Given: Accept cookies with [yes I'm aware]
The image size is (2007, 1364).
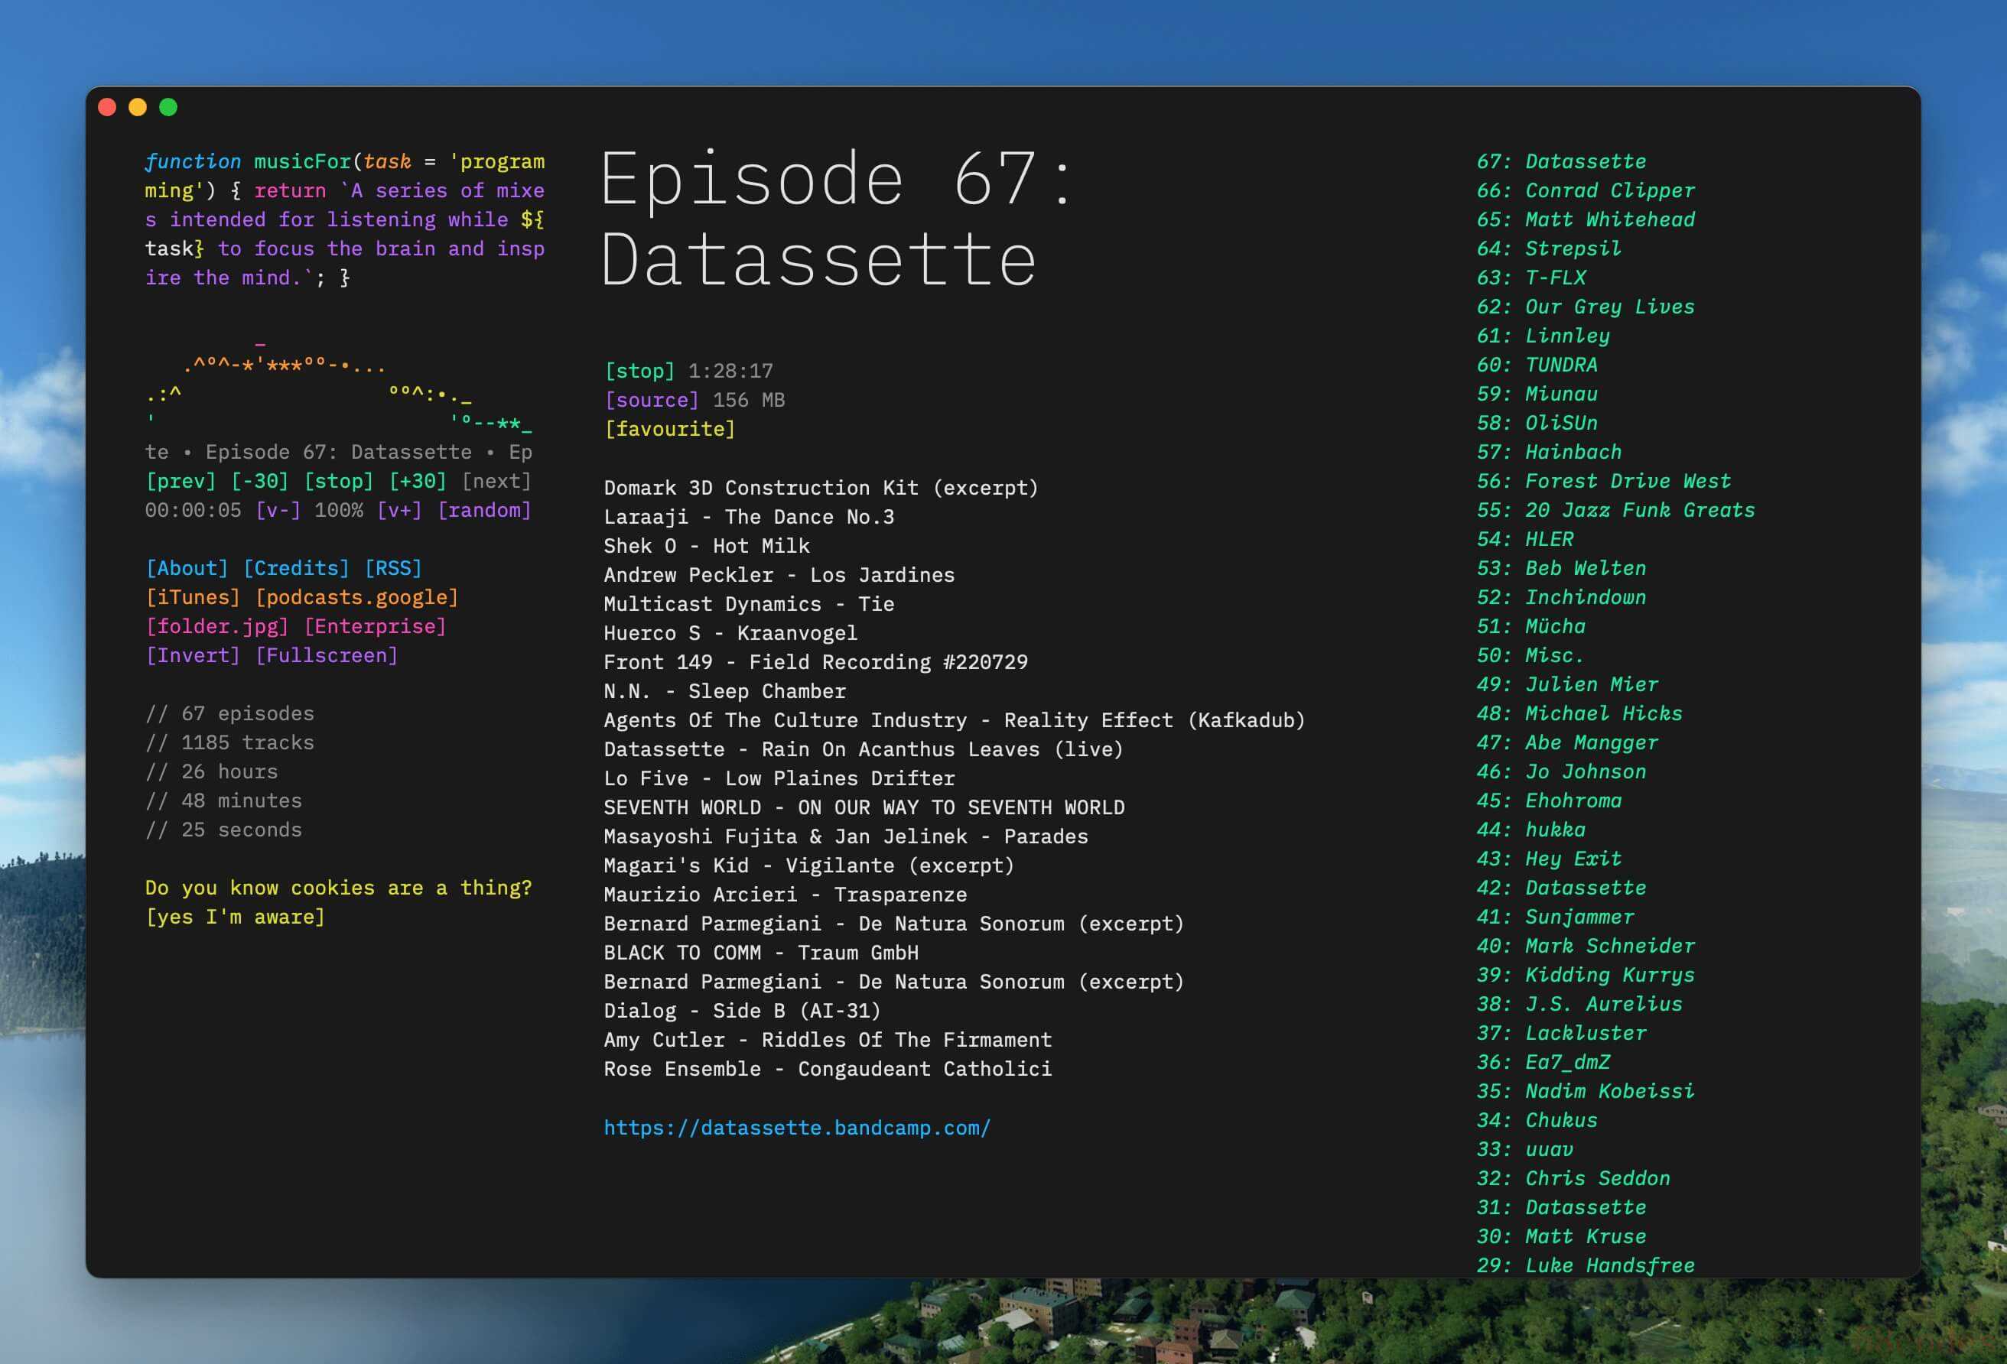Looking at the screenshot, I should (235, 917).
